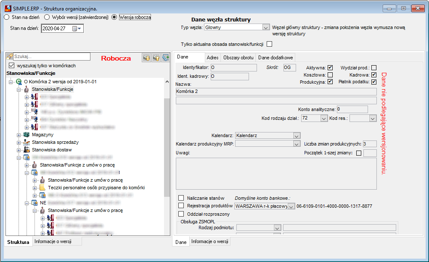Open the Typ węzła dropdown

click(x=266, y=27)
